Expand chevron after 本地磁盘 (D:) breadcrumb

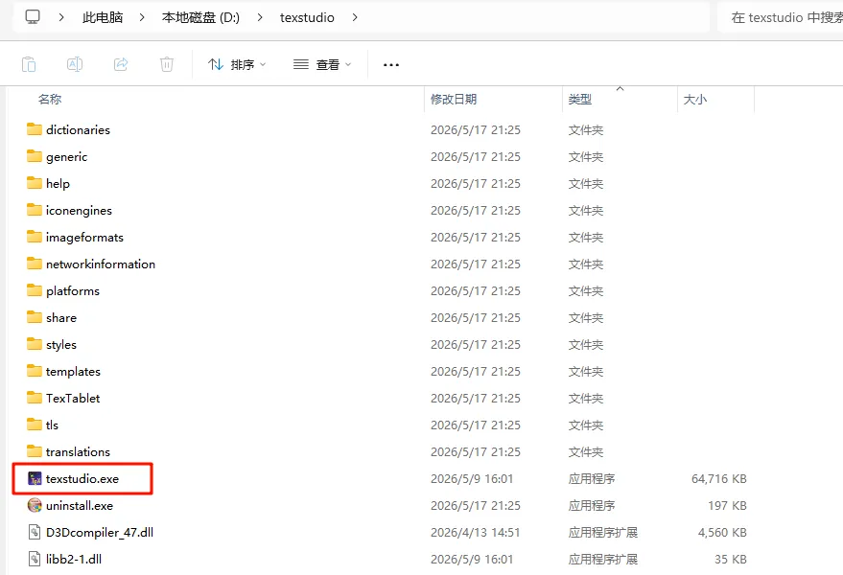[260, 17]
